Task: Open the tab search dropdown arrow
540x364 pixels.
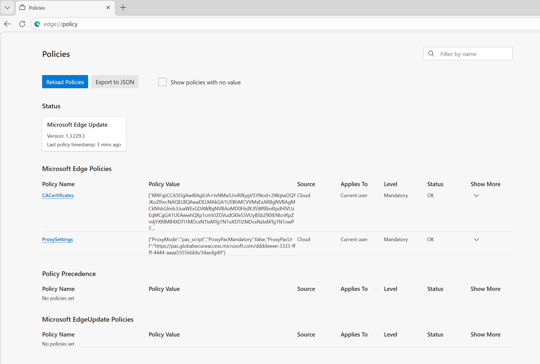Action: tap(7, 8)
